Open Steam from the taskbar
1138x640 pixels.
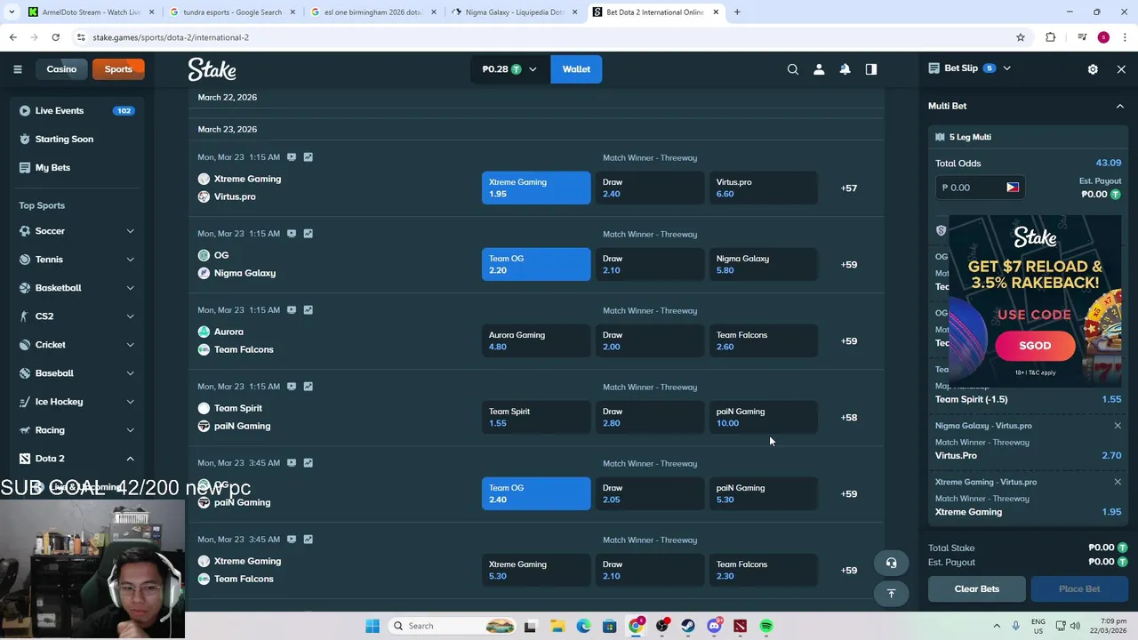point(688,626)
